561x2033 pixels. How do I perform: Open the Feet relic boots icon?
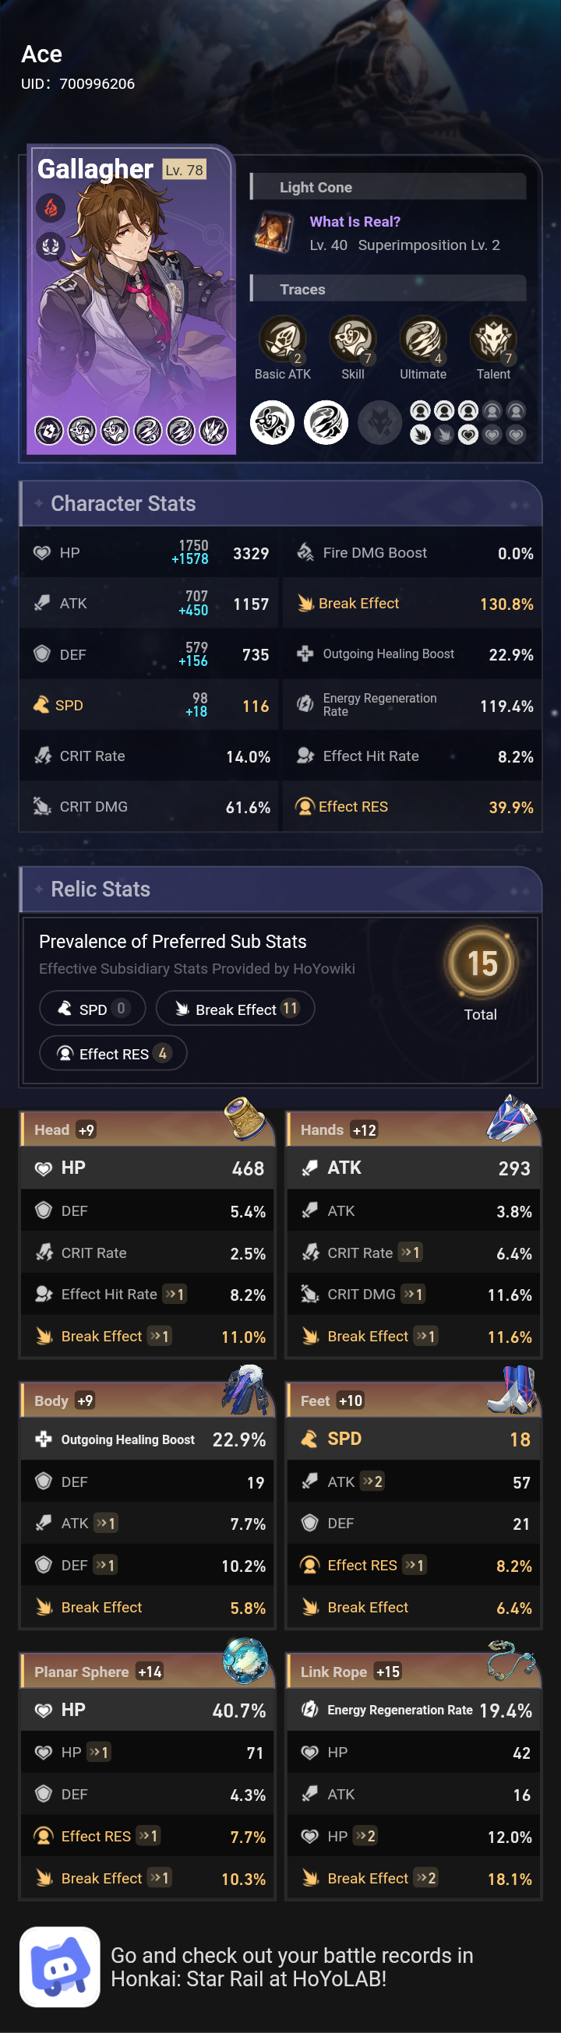click(512, 1389)
